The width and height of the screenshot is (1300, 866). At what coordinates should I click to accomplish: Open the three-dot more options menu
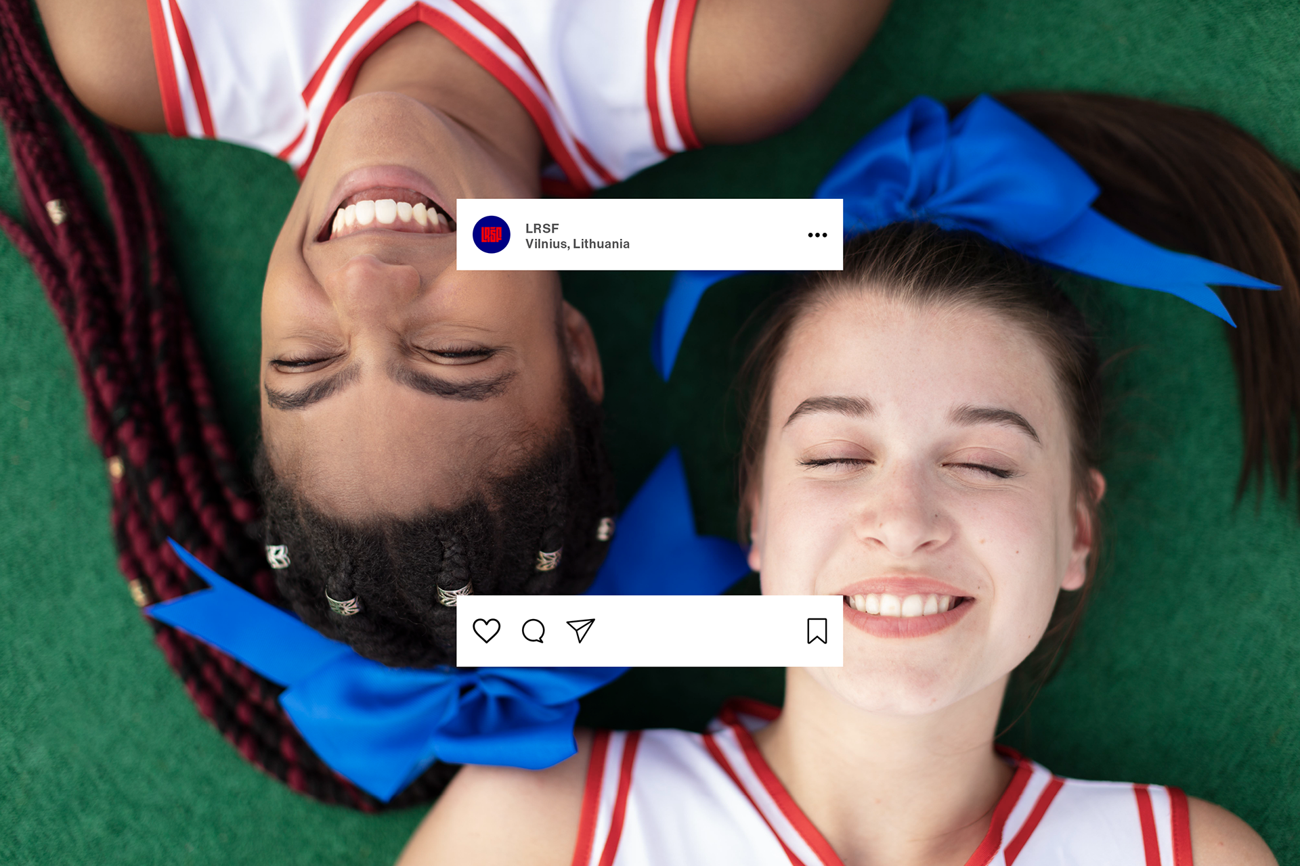(817, 235)
